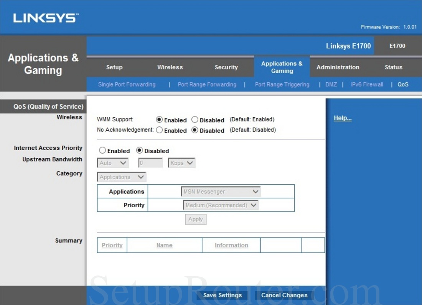Click the upstream bandwidth value field
The width and height of the screenshot is (422, 305).
150,162
